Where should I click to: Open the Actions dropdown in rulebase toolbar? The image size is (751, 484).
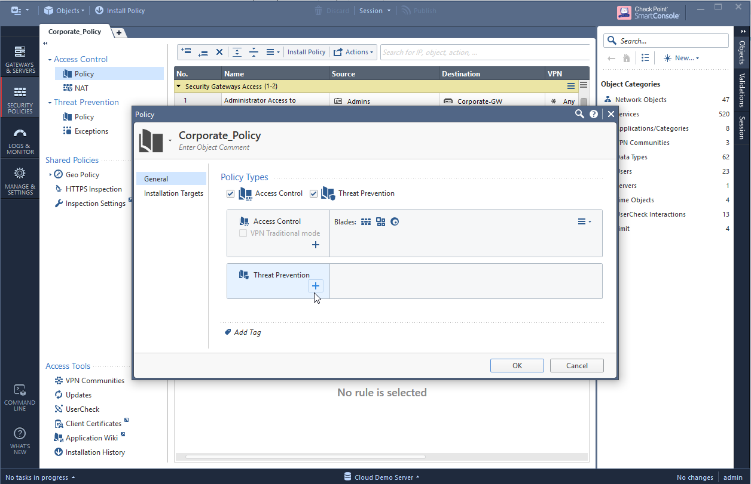pyautogui.click(x=353, y=52)
